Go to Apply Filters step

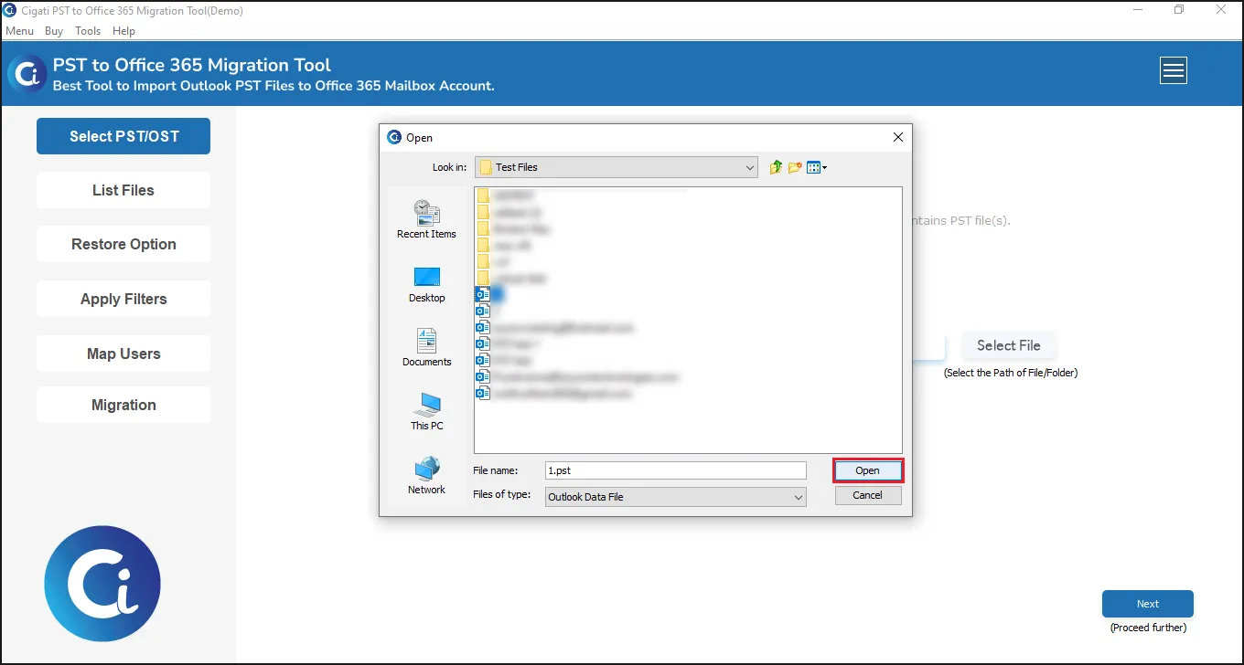pyautogui.click(x=123, y=299)
